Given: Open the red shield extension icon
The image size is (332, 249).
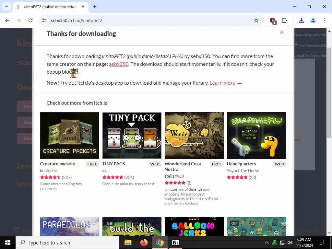Looking at the screenshot, I should 273,21.
